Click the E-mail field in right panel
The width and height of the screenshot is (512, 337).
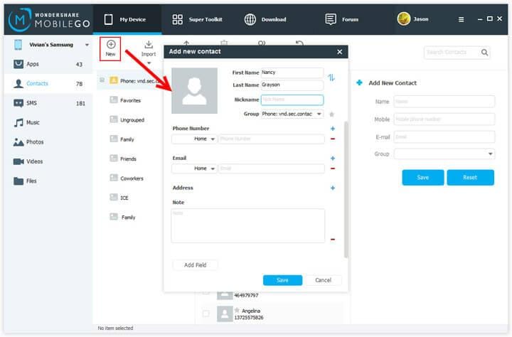click(444, 137)
